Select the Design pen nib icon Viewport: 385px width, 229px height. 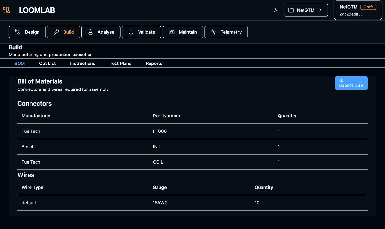coord(18,32)
